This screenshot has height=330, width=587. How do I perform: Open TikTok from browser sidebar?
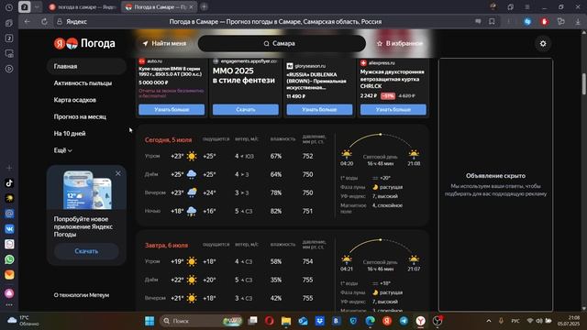[x=9, y=183]
